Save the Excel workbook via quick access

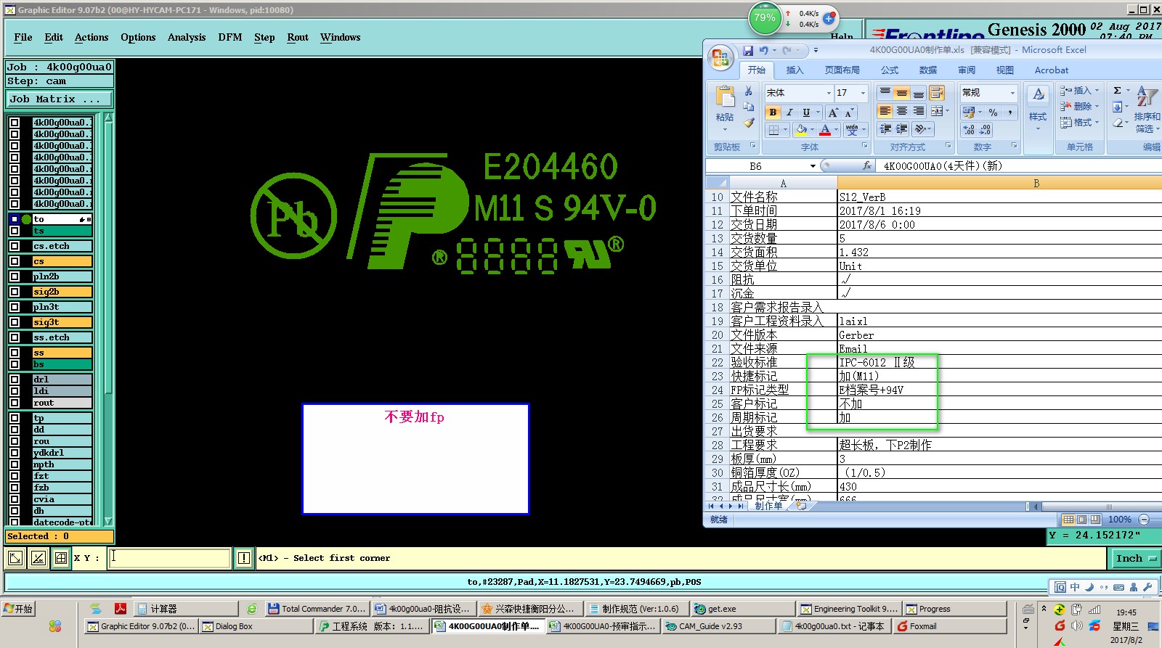[x=748, y=51]
